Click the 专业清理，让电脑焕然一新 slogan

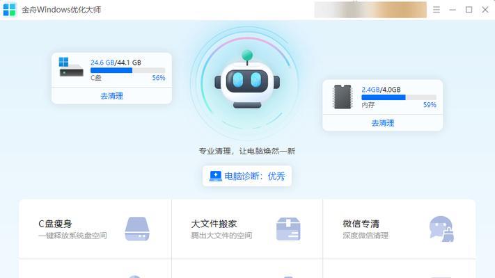[x=247, y=151]
